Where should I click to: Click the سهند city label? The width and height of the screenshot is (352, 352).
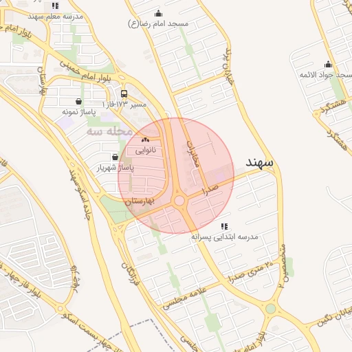click(259, 163)
